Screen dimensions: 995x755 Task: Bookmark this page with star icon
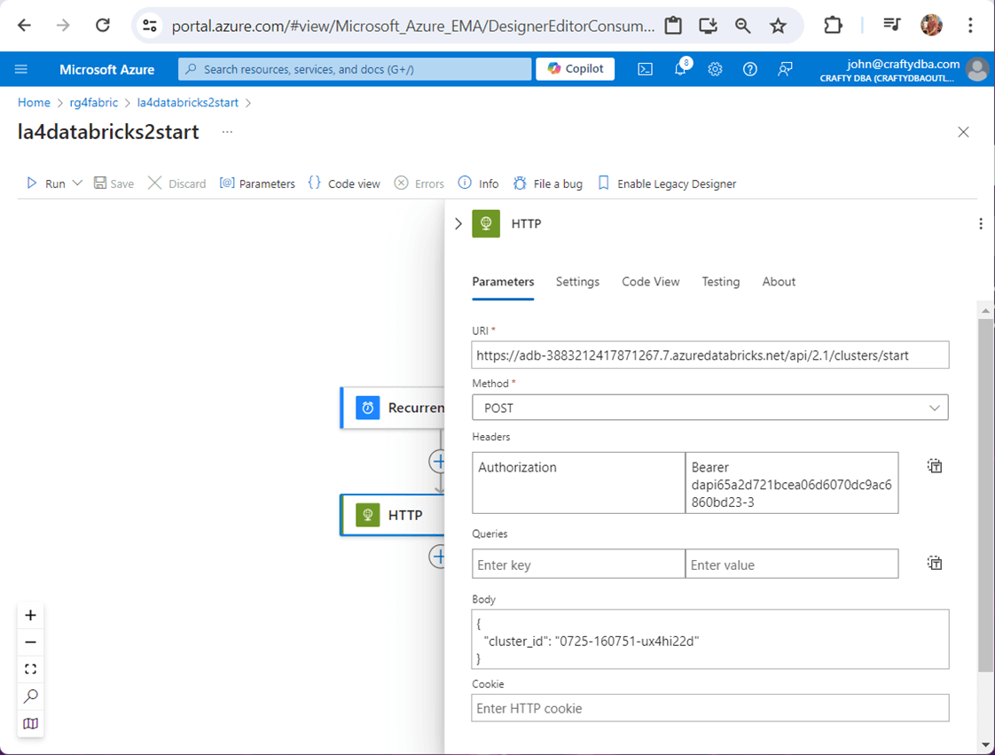coord(778,26)
